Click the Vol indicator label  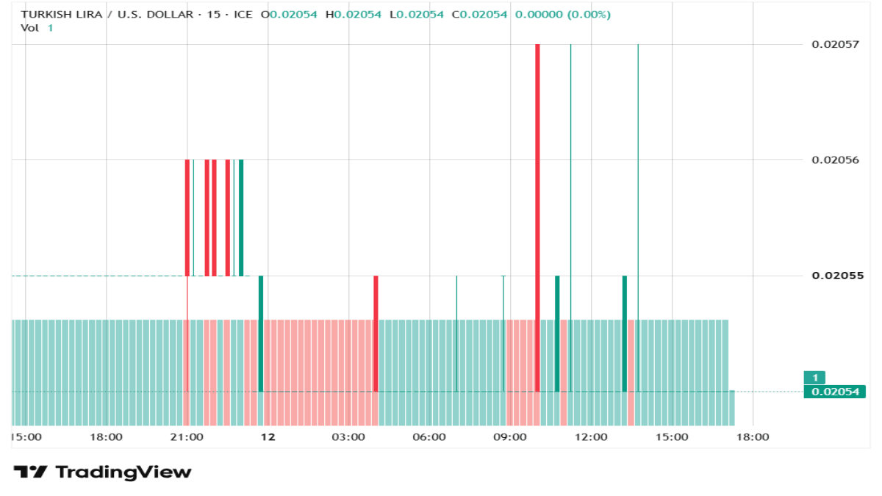(30, 28)
